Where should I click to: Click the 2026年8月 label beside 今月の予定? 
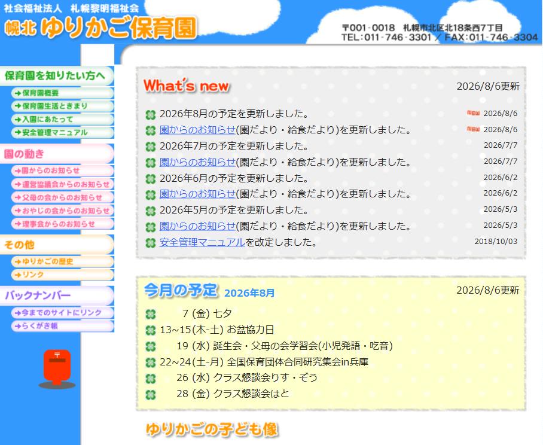(x=249, y=293)
